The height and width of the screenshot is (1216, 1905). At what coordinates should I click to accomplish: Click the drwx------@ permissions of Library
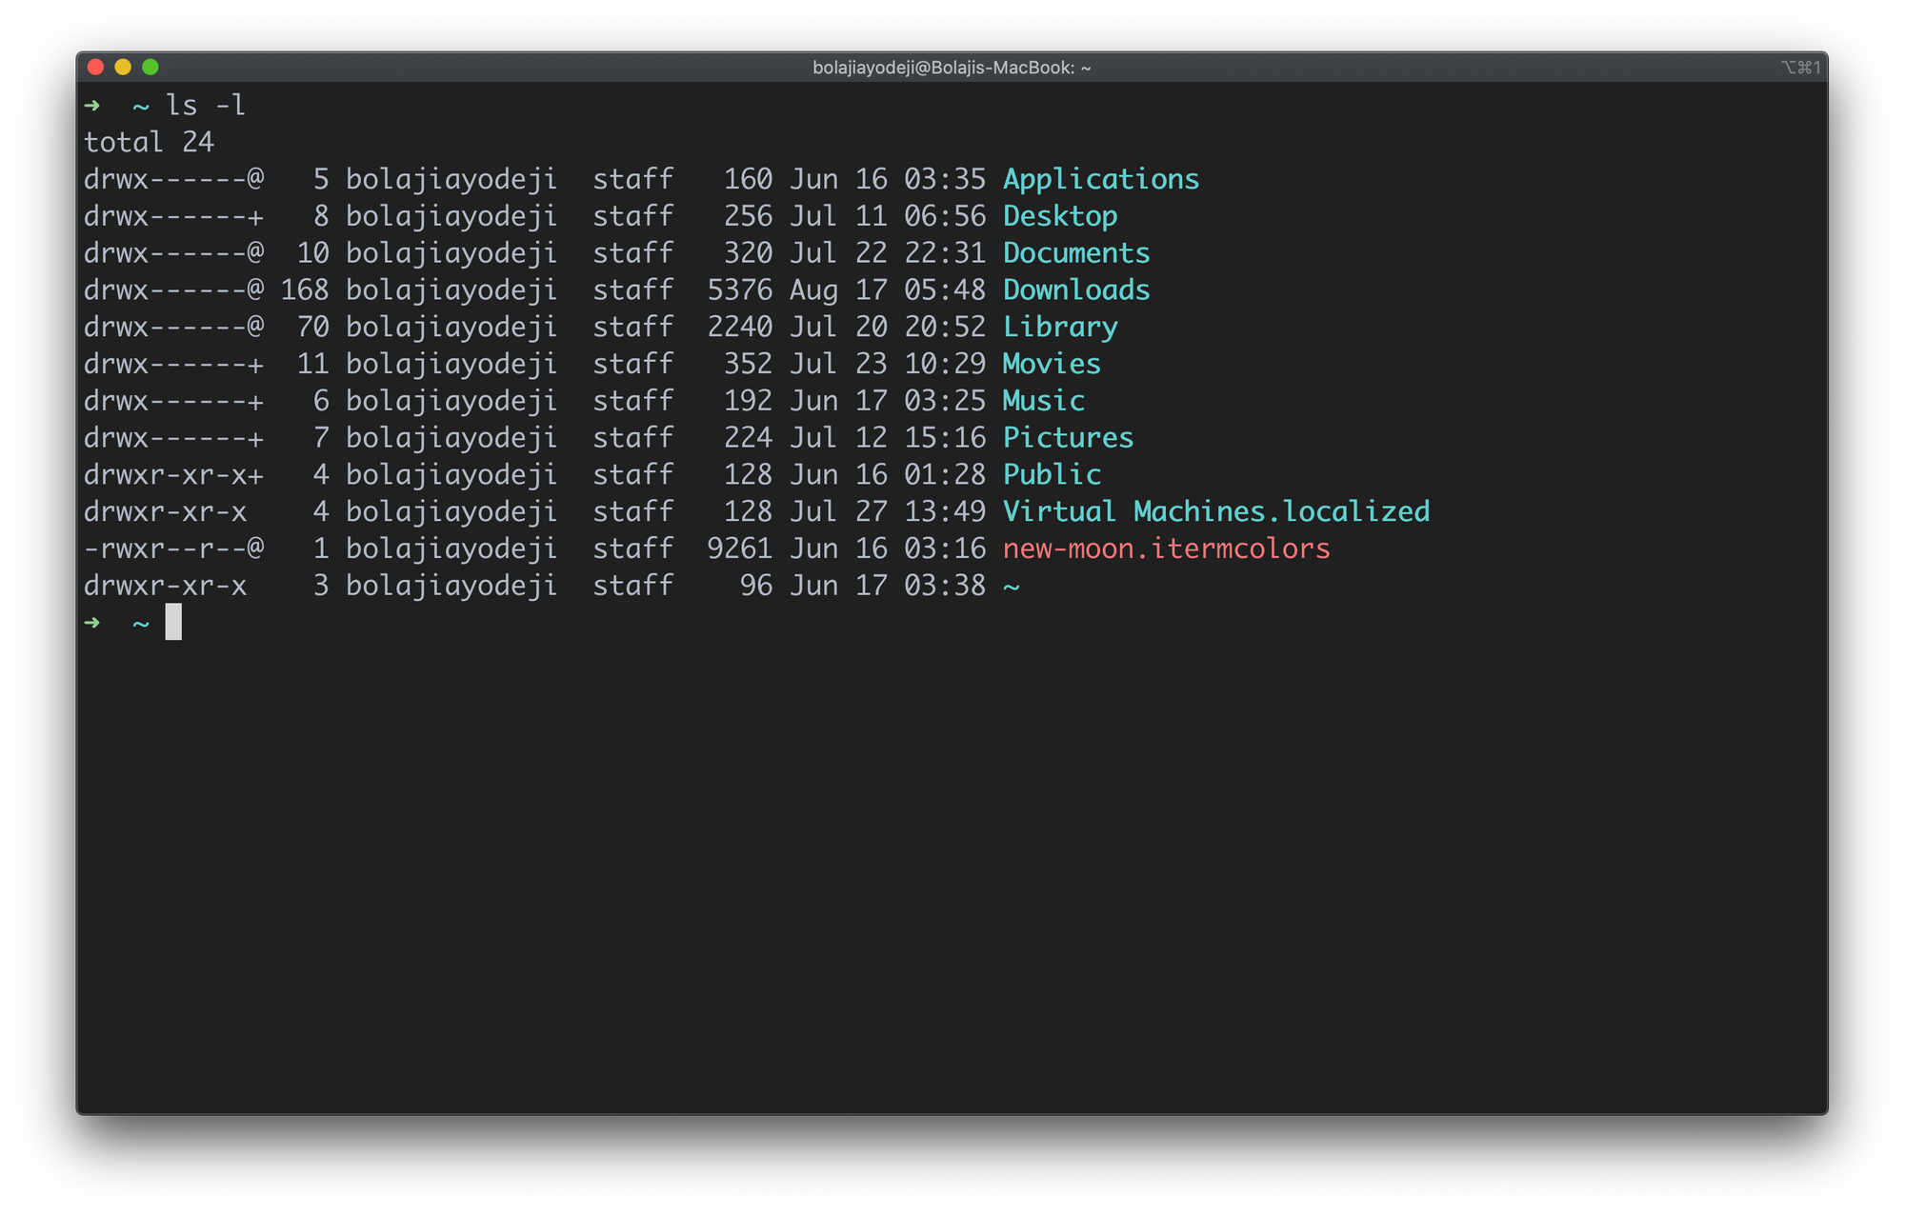174,327
